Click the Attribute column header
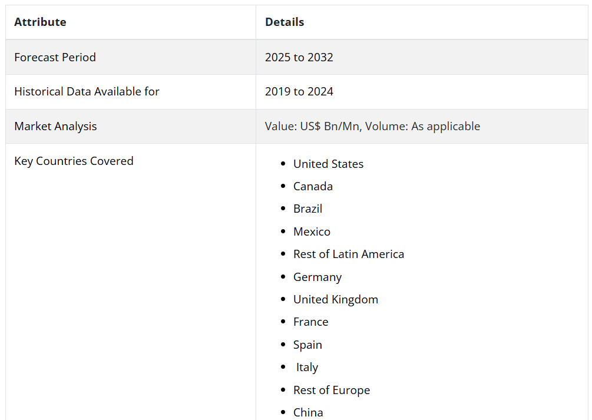The image size is (592, 420). click(40, 22)
